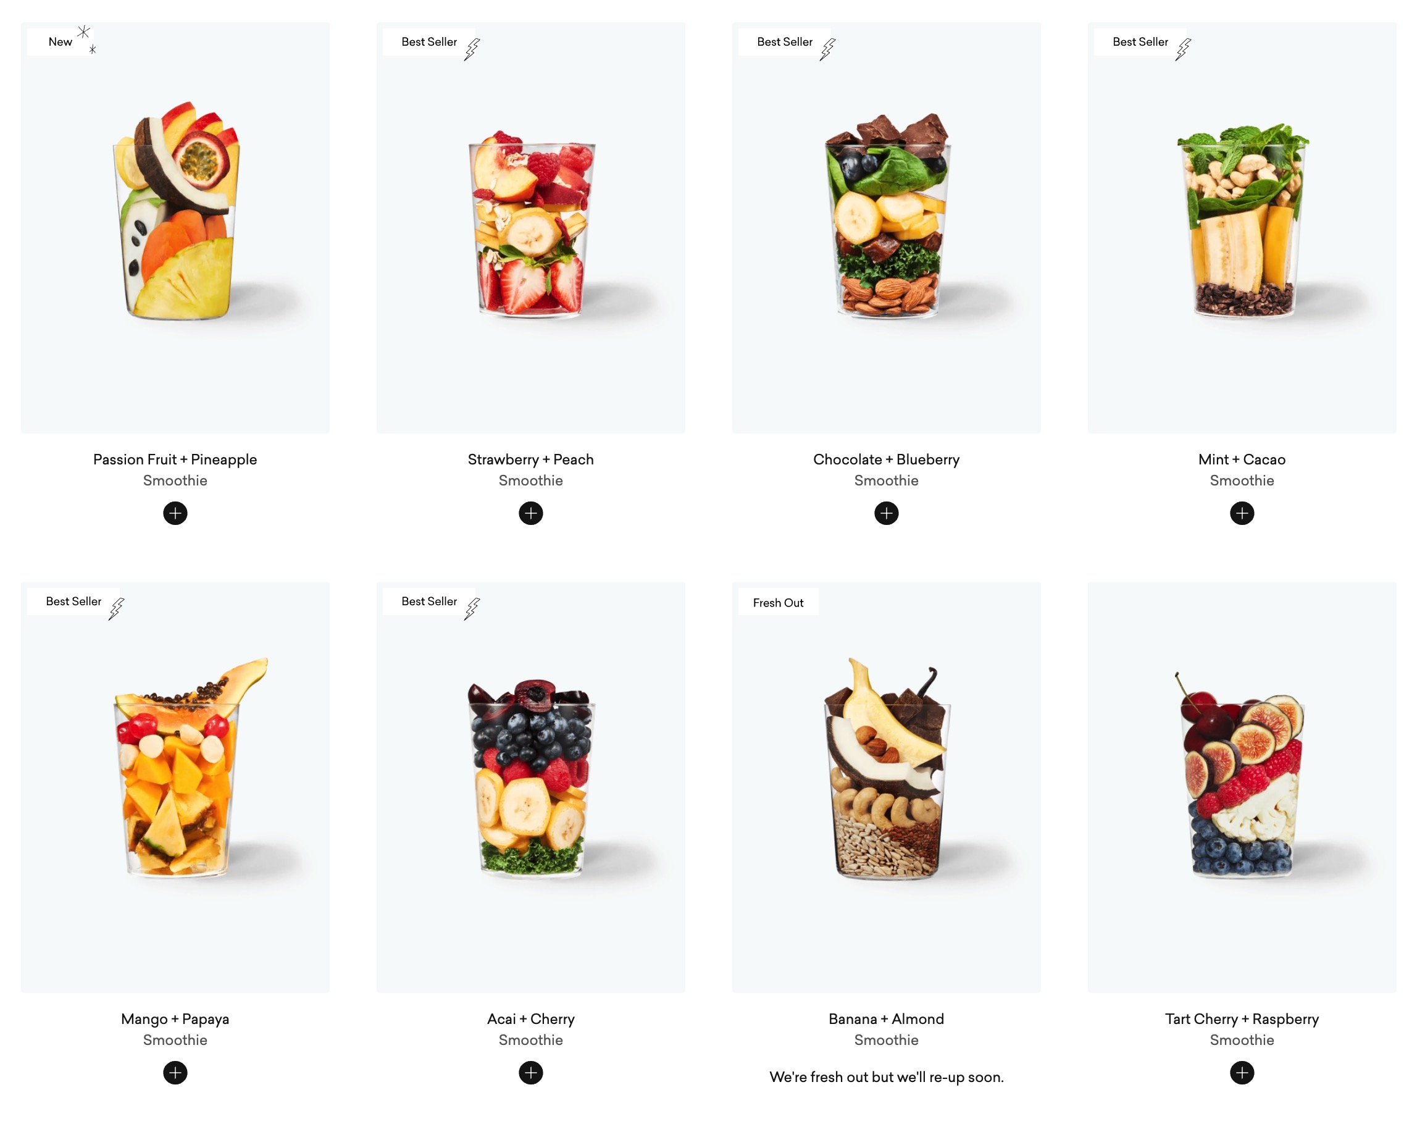
Task: Add Acai + Cherry smoothie with plus icon
Action: click(x=531, y=1073)
